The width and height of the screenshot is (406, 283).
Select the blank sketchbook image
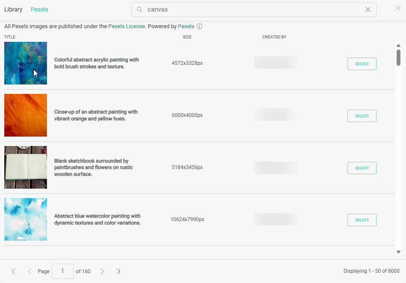[x=362, y=168]
